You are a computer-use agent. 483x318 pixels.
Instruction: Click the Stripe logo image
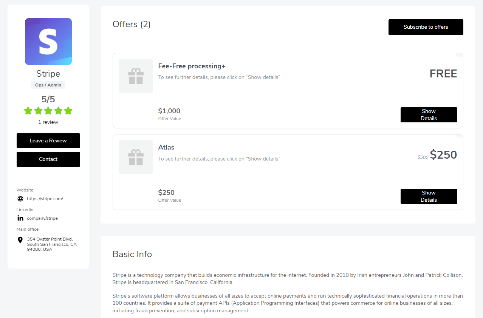pos(48,42)
